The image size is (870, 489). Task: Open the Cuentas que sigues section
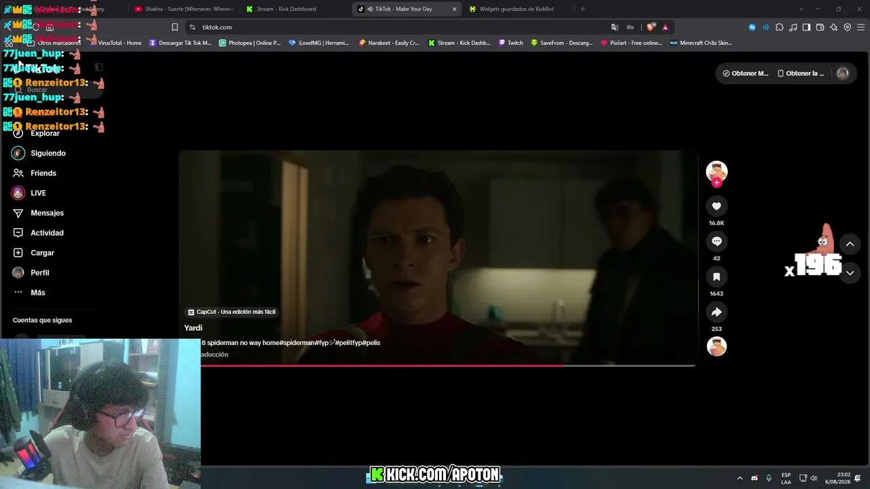click(x=42, y=321)
